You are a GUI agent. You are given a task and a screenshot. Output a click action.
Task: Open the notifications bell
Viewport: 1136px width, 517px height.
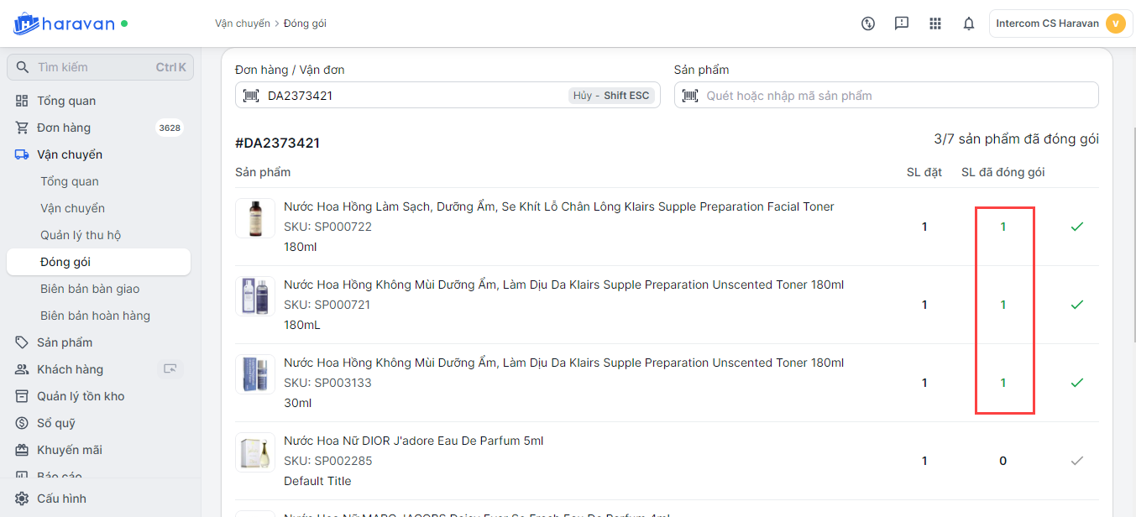pos(969,23)
